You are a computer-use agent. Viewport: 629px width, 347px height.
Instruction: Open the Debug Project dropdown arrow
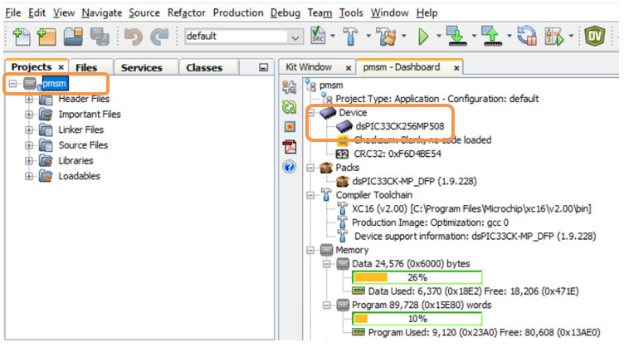pos(571,36)
